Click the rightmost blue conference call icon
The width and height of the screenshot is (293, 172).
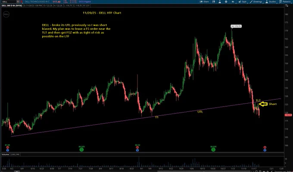(265, 150)
